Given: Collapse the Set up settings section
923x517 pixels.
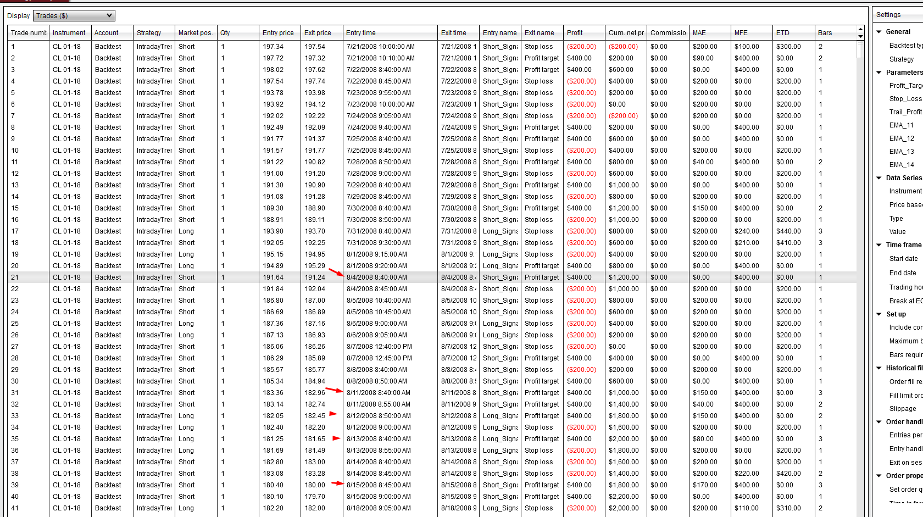Looking at the screenshot, I should click(x=879, y=314).
